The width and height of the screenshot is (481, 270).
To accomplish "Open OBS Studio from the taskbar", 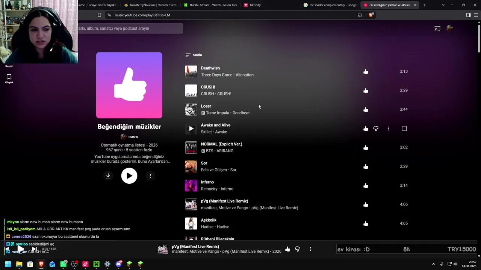I will point(74,264).
